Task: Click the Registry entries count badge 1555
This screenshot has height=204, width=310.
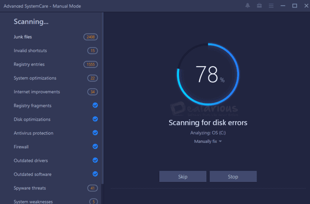Action: coord(90,64)
